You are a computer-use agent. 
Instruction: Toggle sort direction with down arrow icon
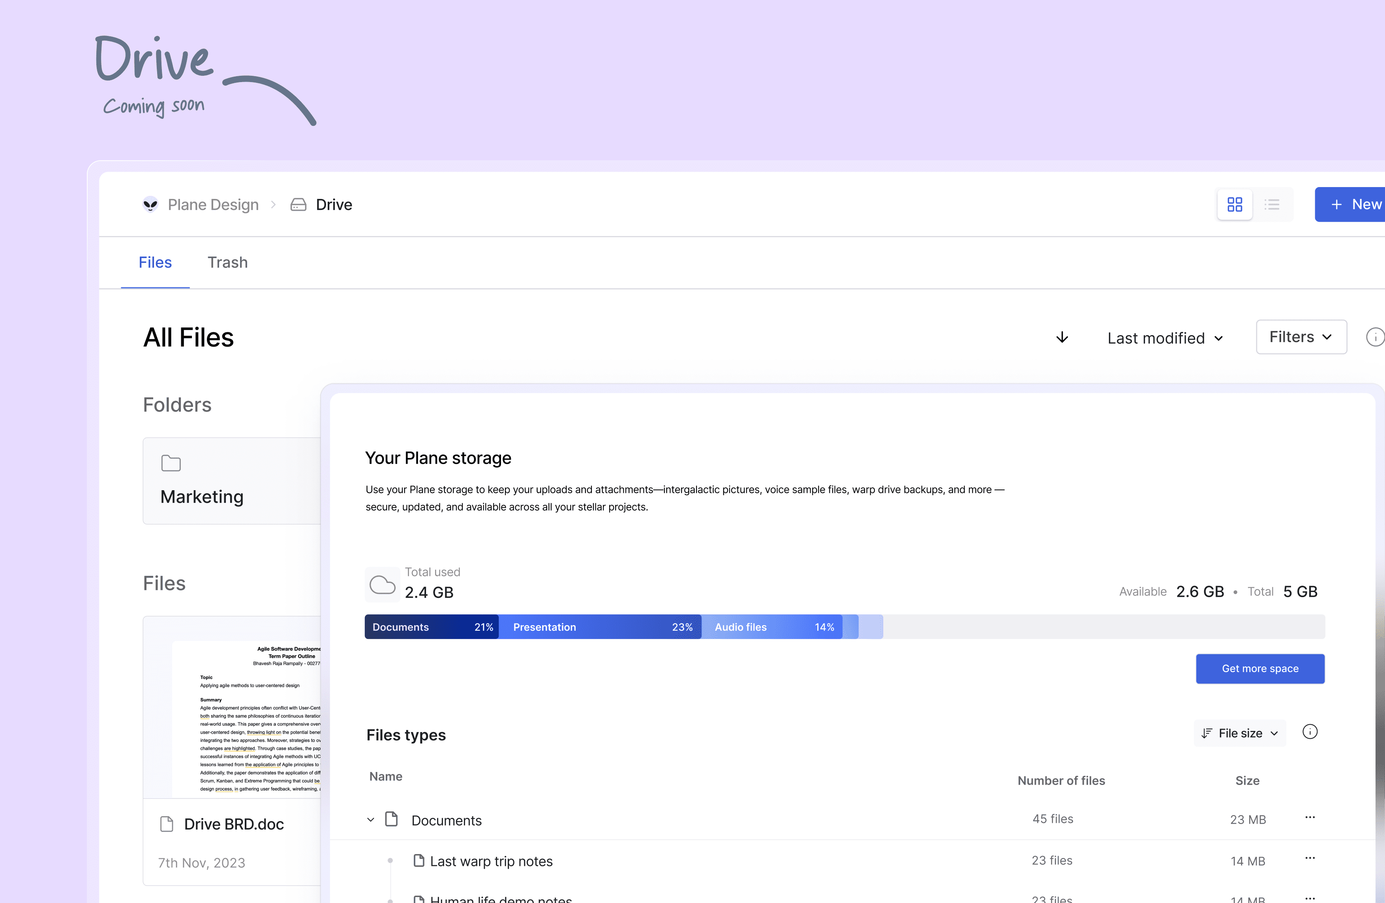(x=1062, y=337)
